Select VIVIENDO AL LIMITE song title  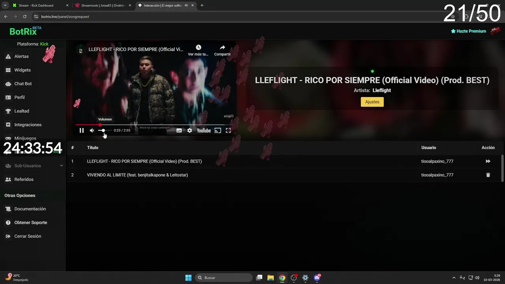[x=137, y=175]
